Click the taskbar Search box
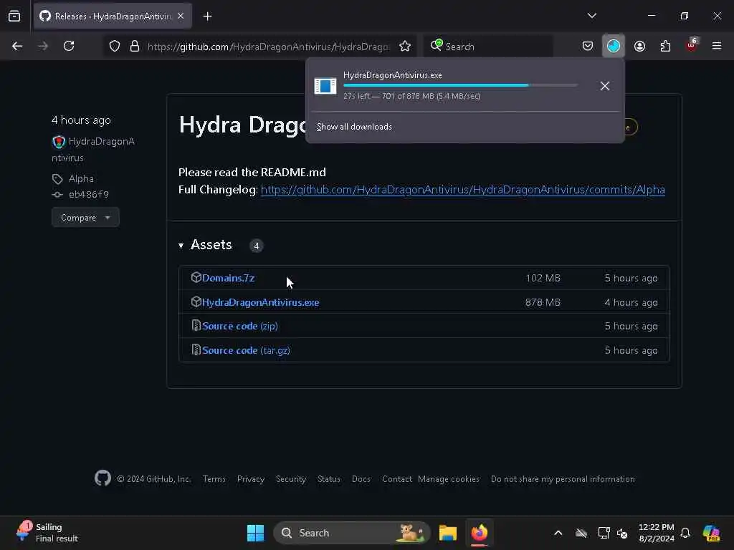 click(352, 533)
